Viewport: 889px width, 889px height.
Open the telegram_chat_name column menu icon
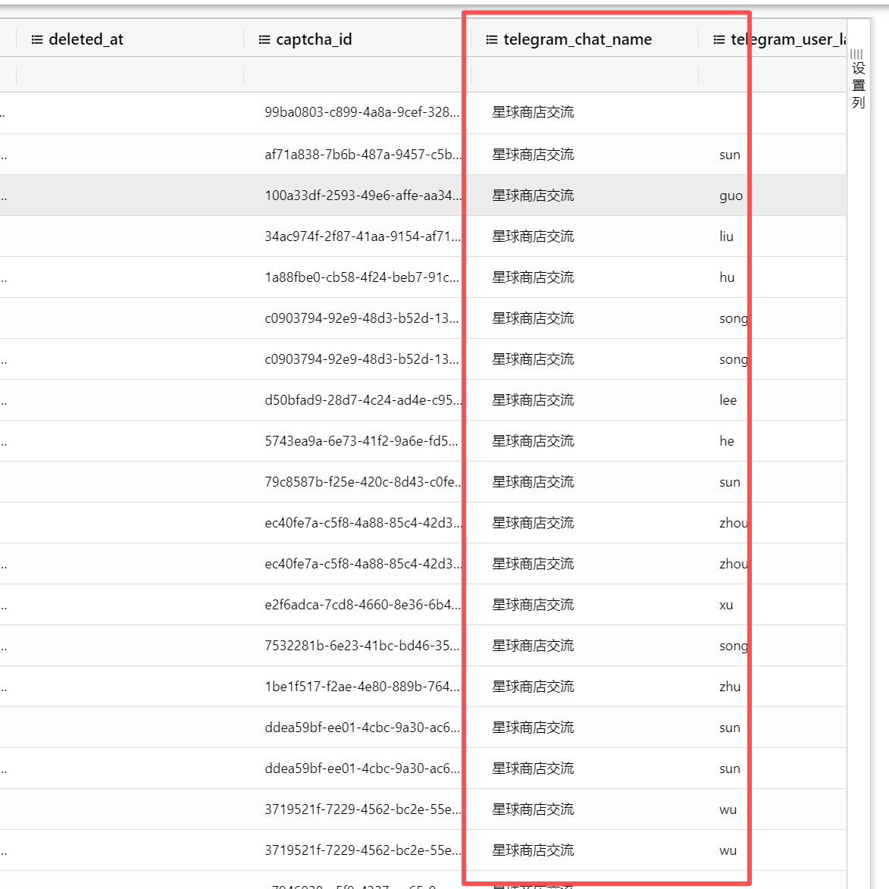click(x=492, y=39)
